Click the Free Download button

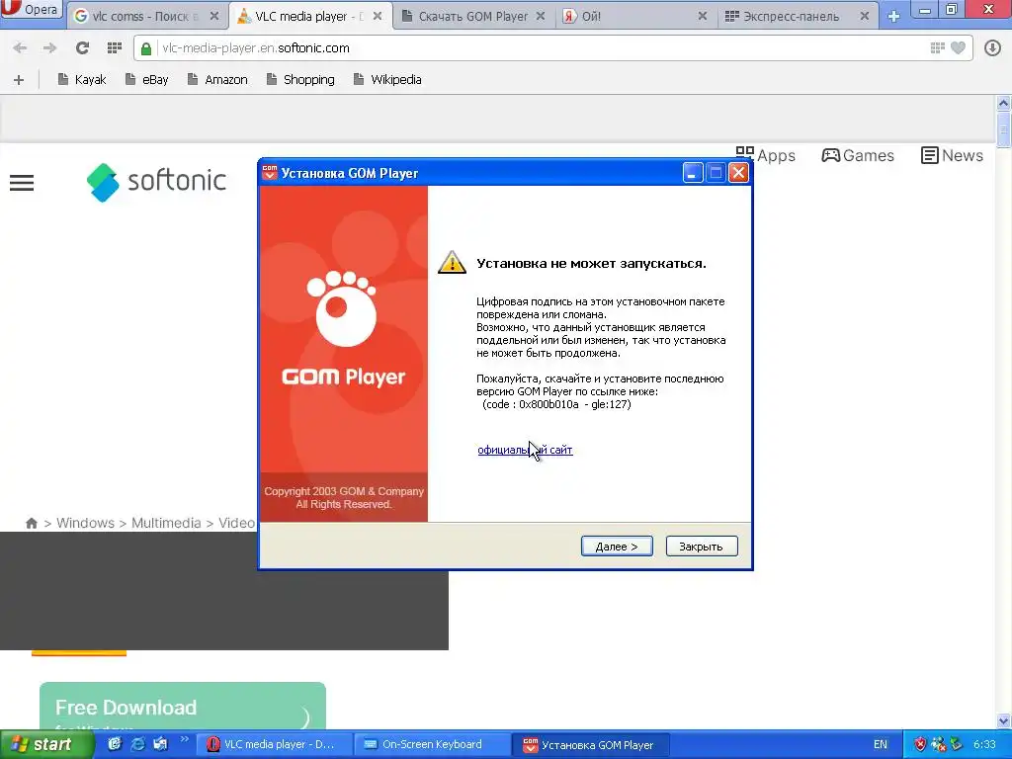183,706
